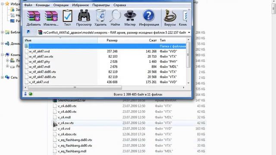Collapse Компьютер tree node in Explorer
Image resolution: width=276 pixels, height=155 pixels.
pos(2,55)
